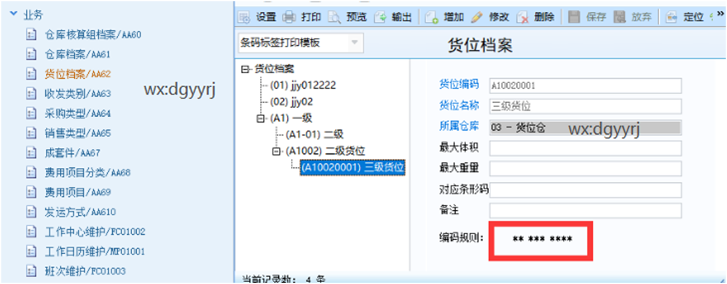Click the 编码规则 pattern ** *** ****
The image size is (727, 284).
coord(542,240)
